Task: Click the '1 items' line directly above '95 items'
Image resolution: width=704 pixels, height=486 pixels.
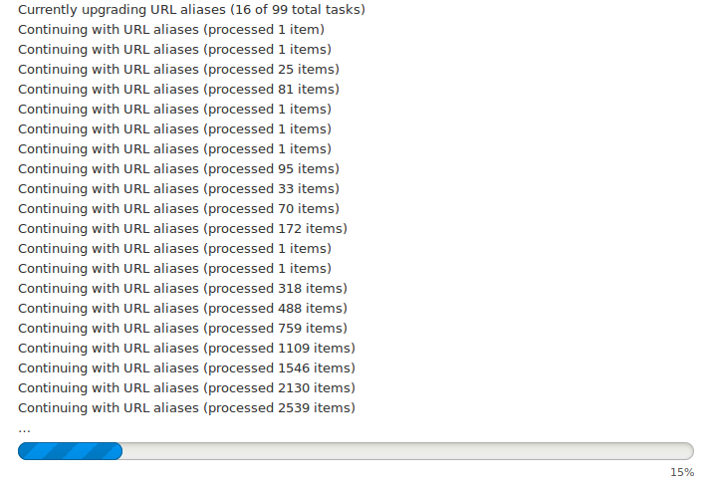Action: [x=174, y=149]
